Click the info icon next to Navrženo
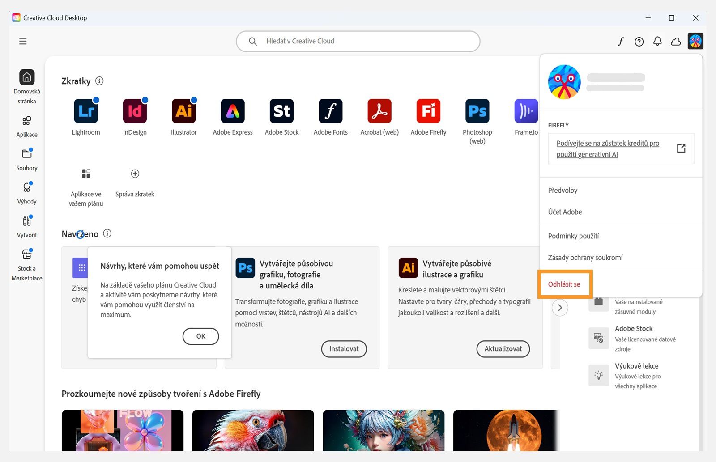The height and width of the screenshot is (462, 716). [107, 233]
